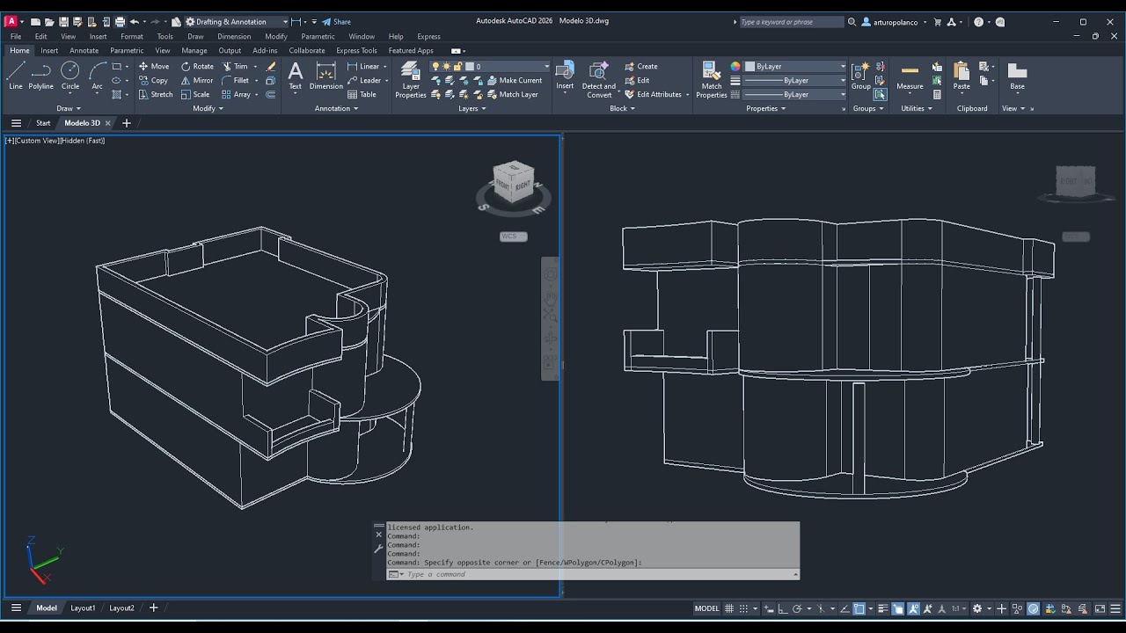This screenshot has width=1126, height=633.
Task: Switch to the Start file tab
Action: point(43,123)
